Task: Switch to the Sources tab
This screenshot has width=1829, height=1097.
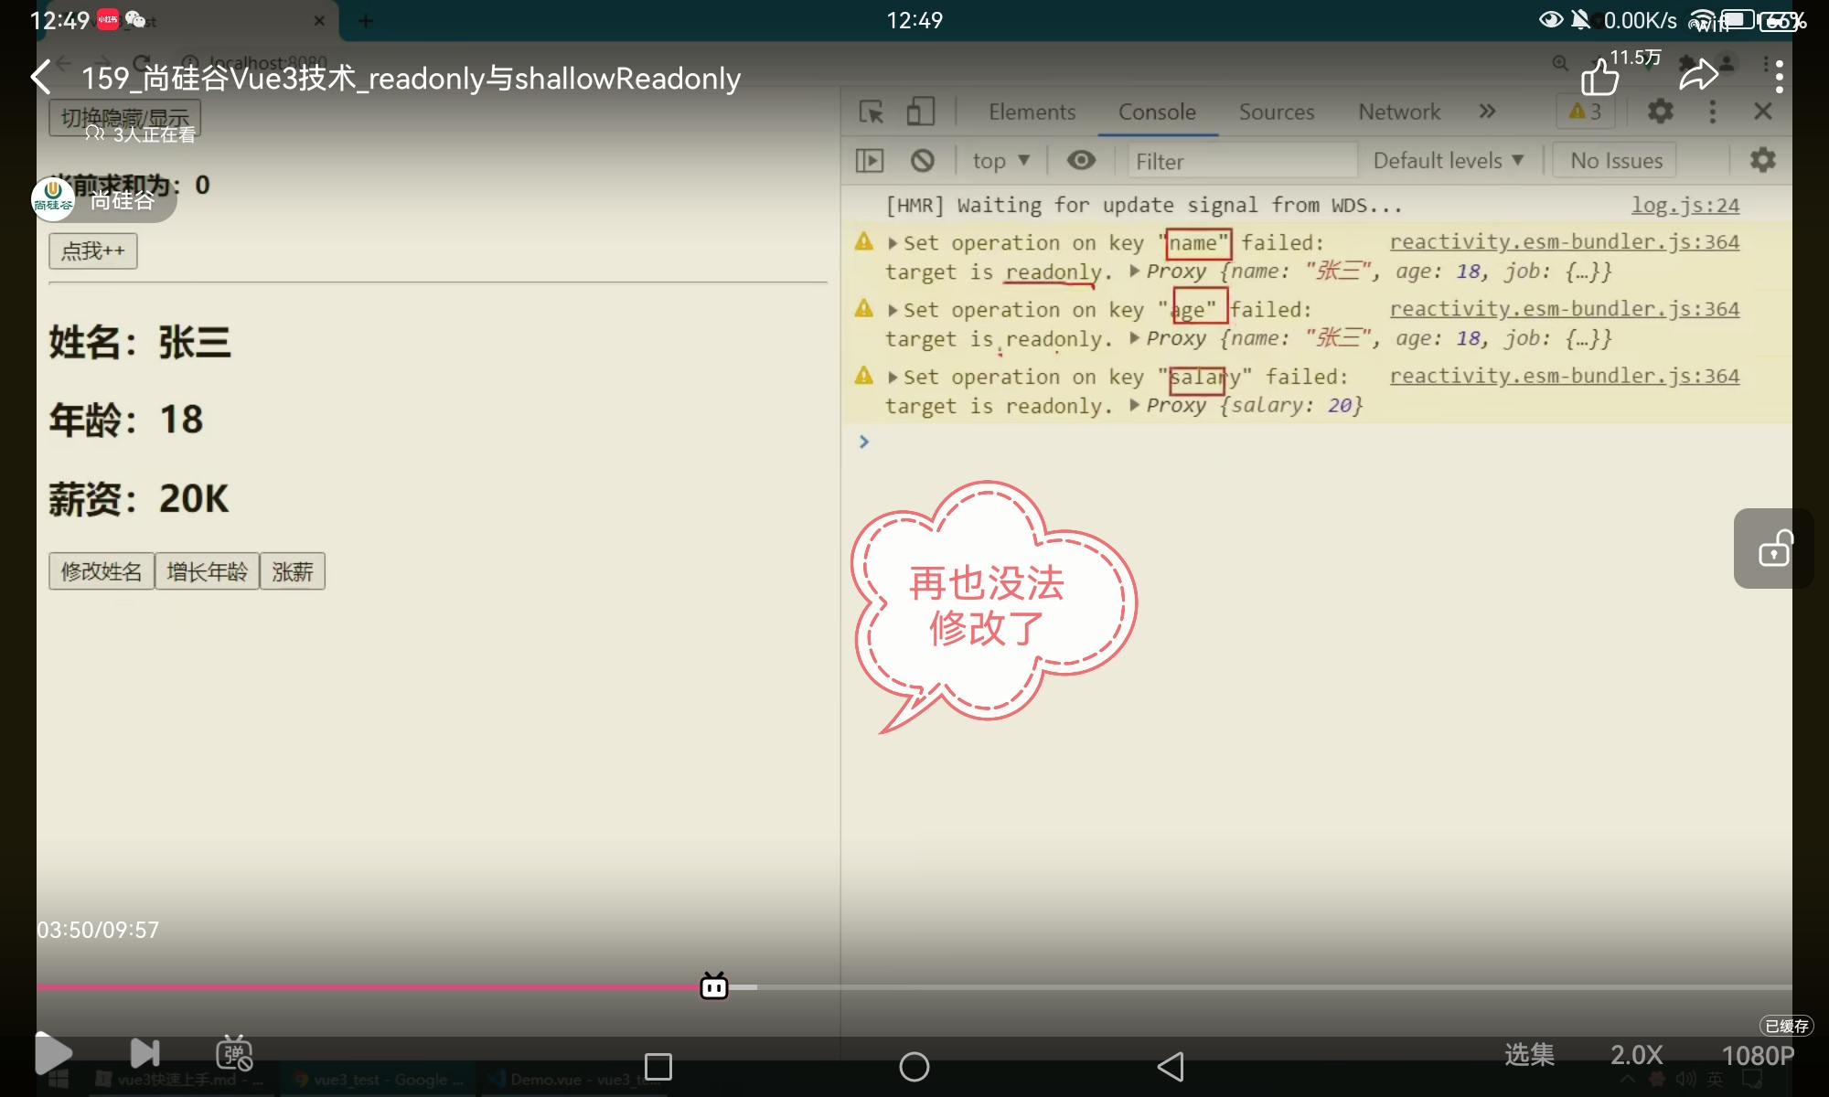Action: 1276,112
